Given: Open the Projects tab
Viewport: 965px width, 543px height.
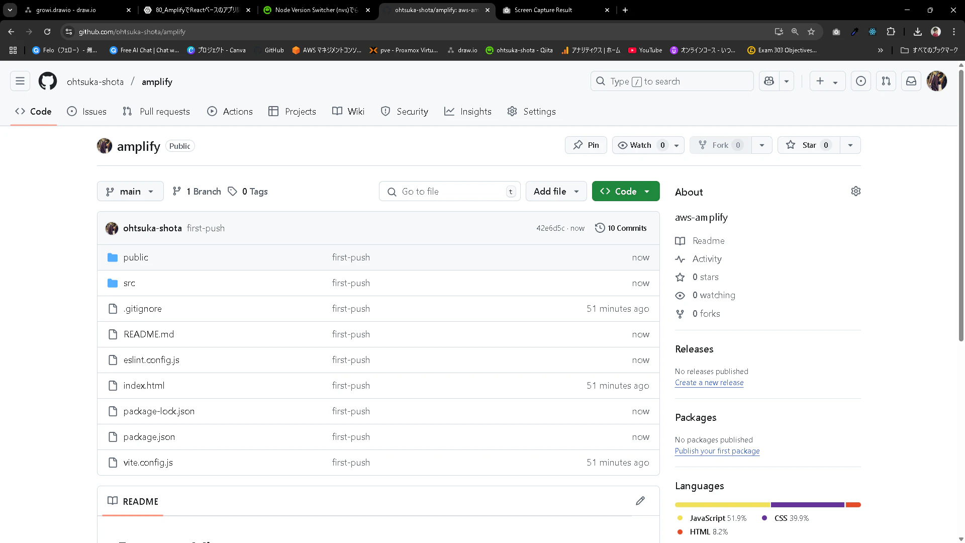Looking at the screenshot, I should click(293, 112).
